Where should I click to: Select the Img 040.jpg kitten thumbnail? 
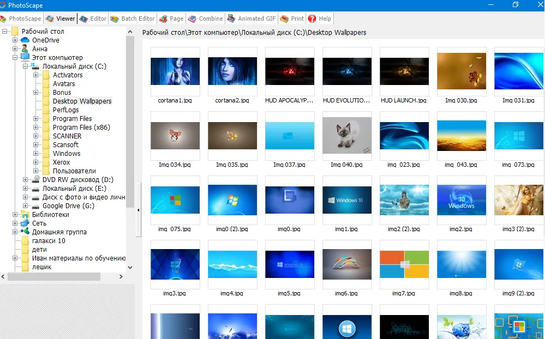coord(347,136)
